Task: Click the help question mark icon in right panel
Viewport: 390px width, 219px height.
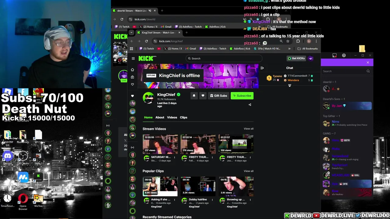Action: coord(344,55)
